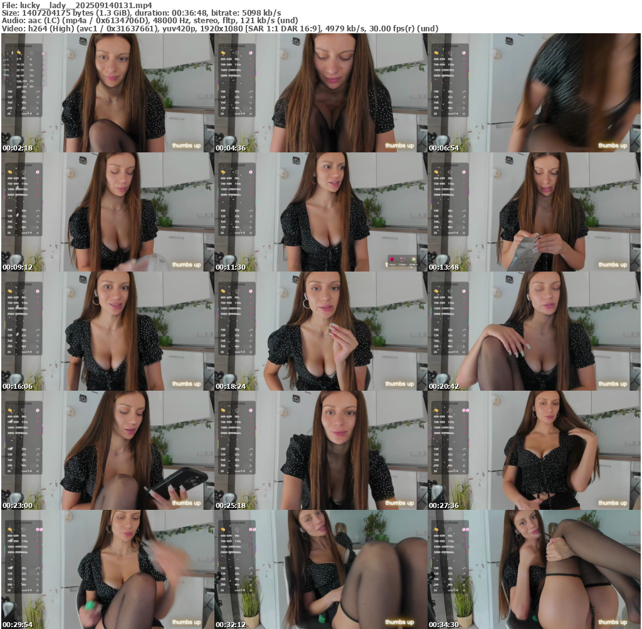Select the frame stamped 00:32:12
Viewport: 642px width, 629px height.
coord(321,569)
